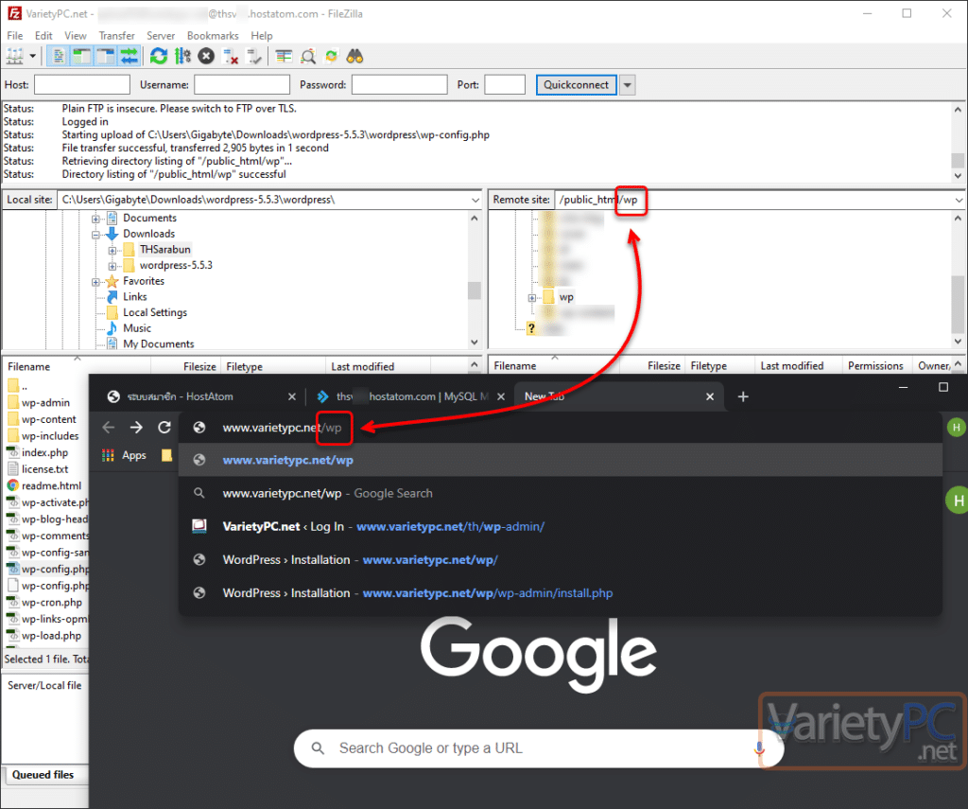
Task: Focus the Password input field
Action: point(400,84)
